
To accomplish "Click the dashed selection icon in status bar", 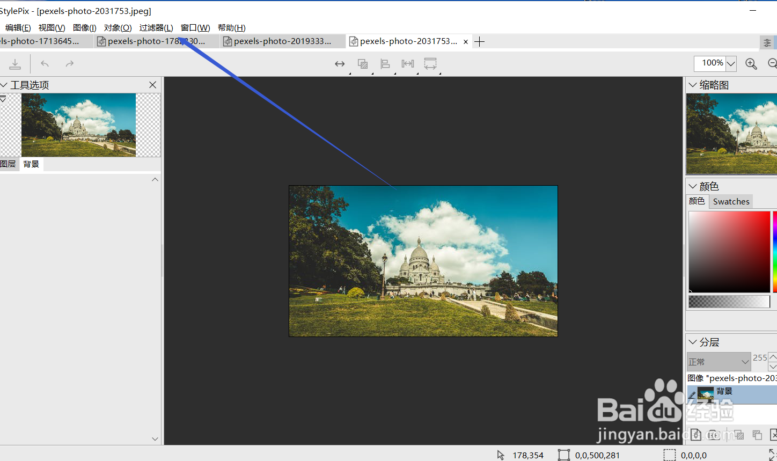I will click(670, 455).
